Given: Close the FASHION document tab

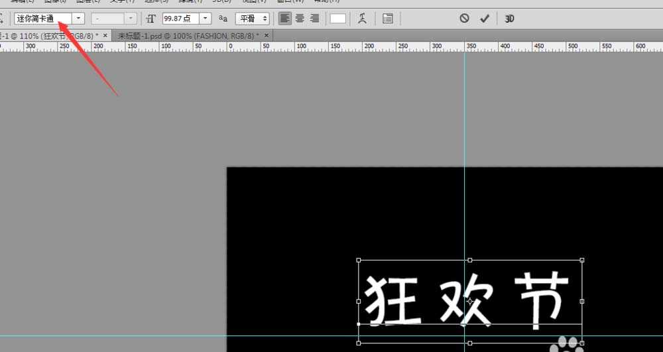Looking at the screenshot, I should (x=267, y=36).
